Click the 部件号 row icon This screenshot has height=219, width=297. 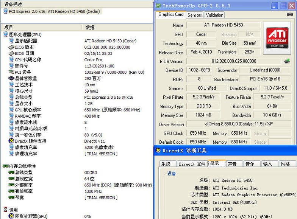click(11, 66)
